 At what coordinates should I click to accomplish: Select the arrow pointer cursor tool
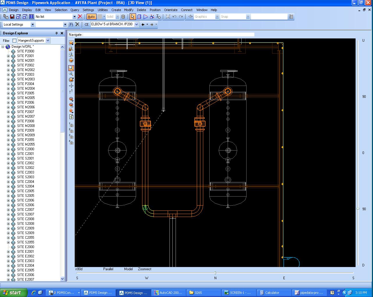tap(133, 17)
